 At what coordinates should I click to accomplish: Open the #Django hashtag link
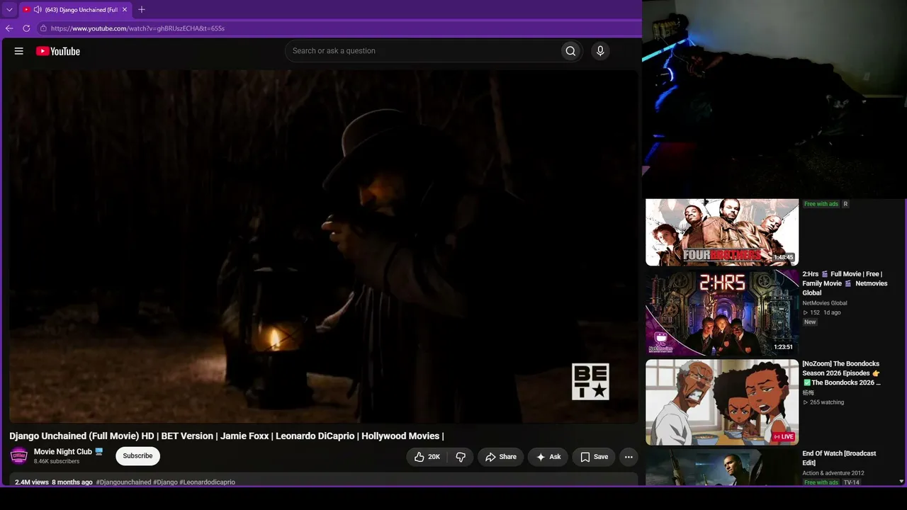[x=165, y=482]
